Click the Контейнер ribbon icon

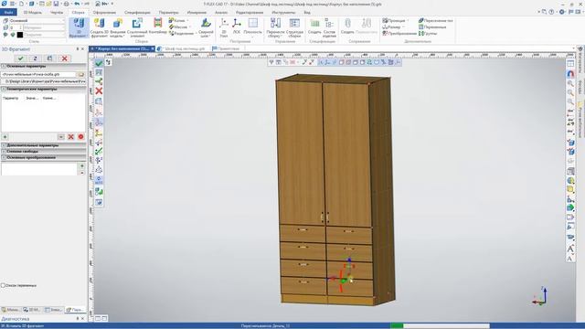pos(158,27)
